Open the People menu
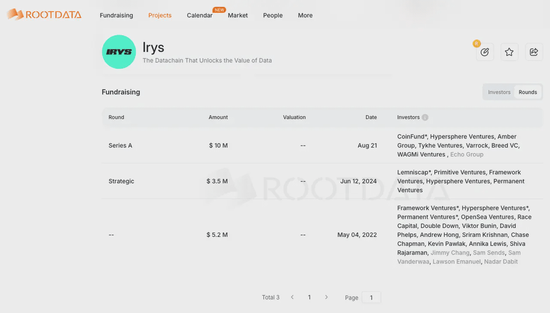This screenshot has width=550, height=313. click(x=273, y=15)
